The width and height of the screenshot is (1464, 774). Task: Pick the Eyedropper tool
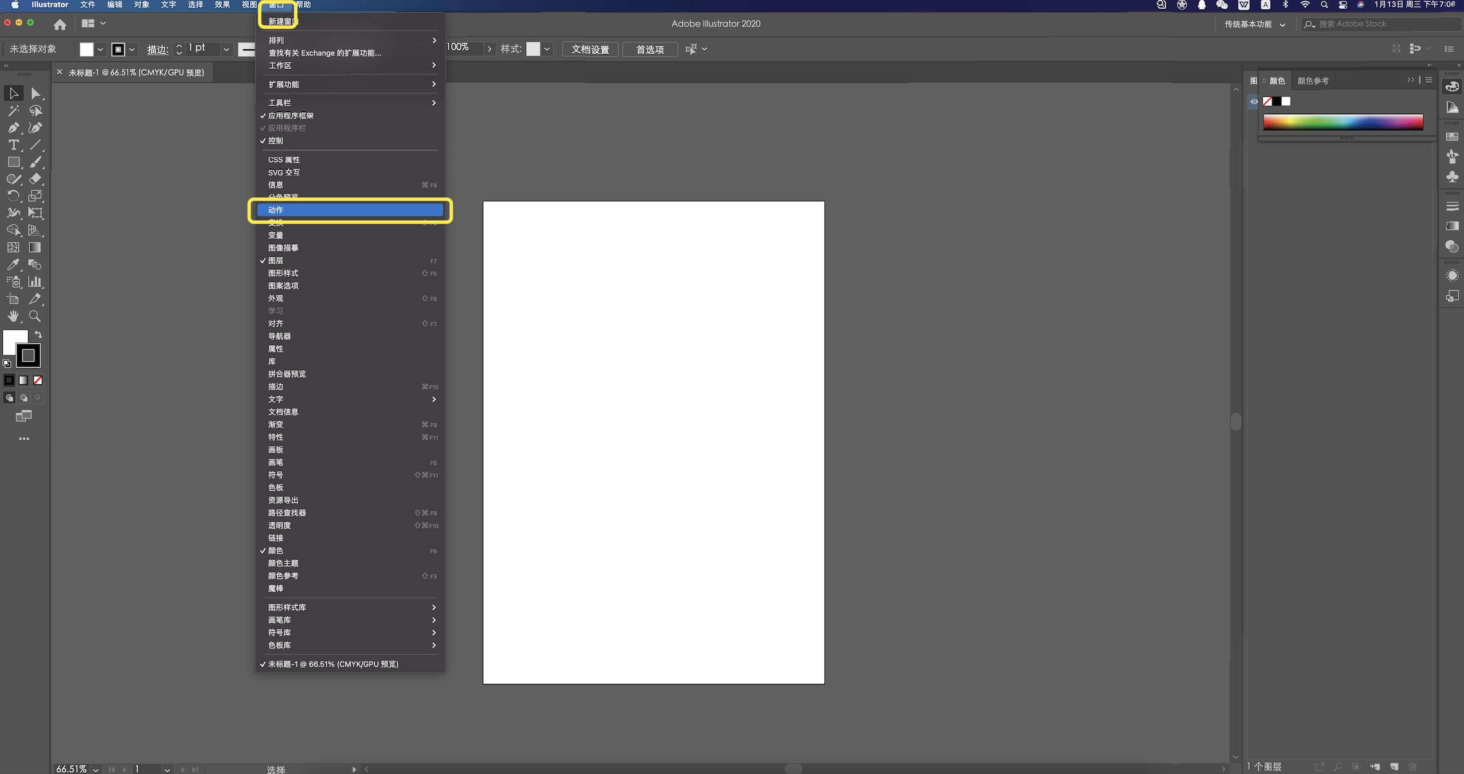pos(13,265)
